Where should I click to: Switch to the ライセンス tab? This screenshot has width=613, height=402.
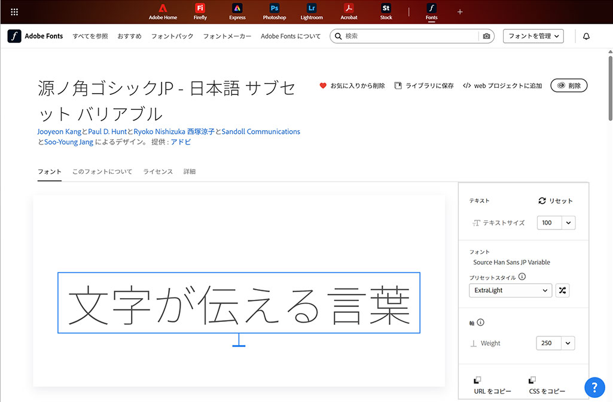(x=158, y=171)
